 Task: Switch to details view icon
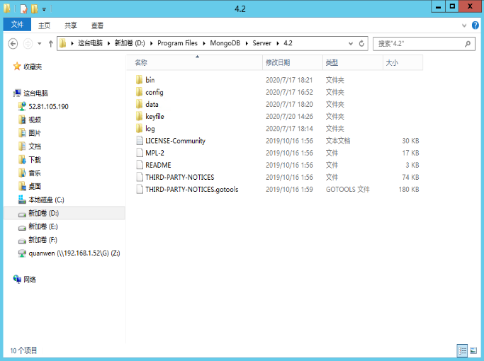(x=462, y=351)
